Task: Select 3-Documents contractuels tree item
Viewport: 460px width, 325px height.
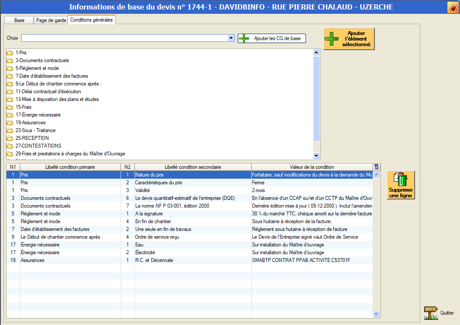Action: coord(42,60)
